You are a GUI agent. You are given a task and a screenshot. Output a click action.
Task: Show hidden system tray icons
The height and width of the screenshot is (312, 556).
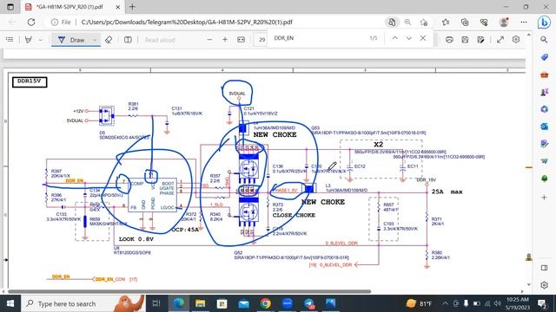[x=445, y=303]
